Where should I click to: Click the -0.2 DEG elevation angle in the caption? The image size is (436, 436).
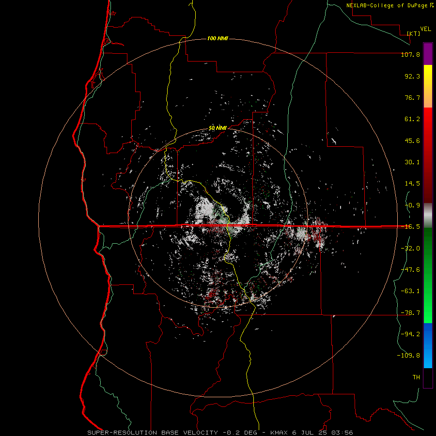click(x=241, y=433)
